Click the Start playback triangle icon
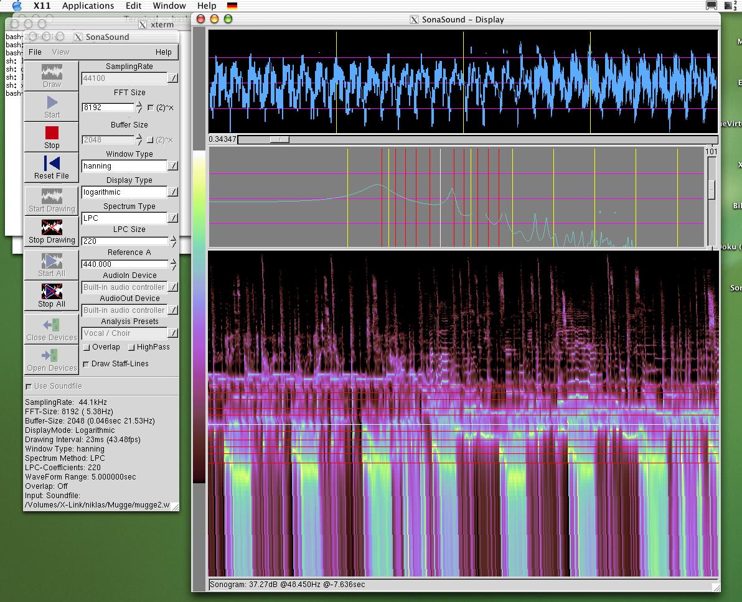 click(x=52, y=102)
